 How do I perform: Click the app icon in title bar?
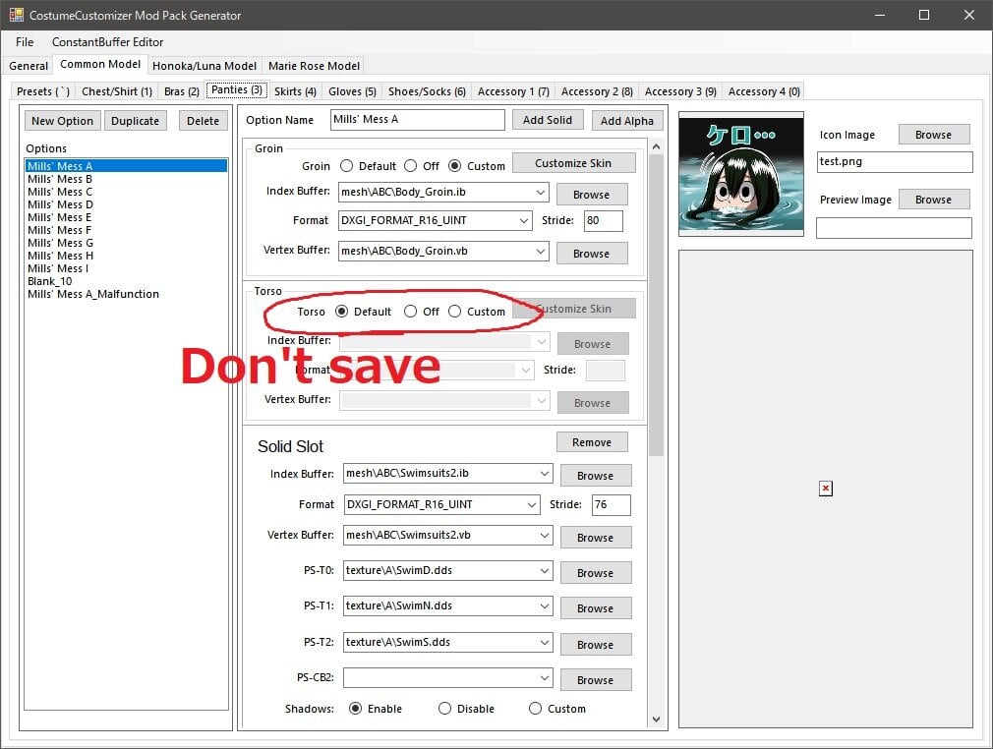pyautogui.click(x=16, y=15)
